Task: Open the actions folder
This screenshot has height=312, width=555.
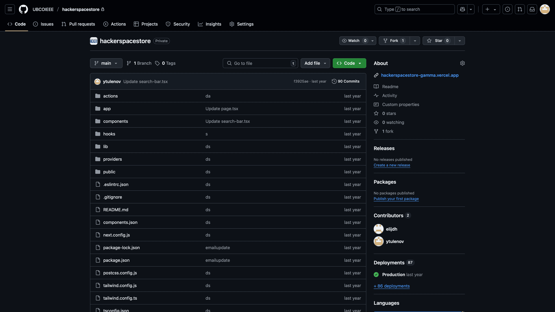Action: point(110,96)
